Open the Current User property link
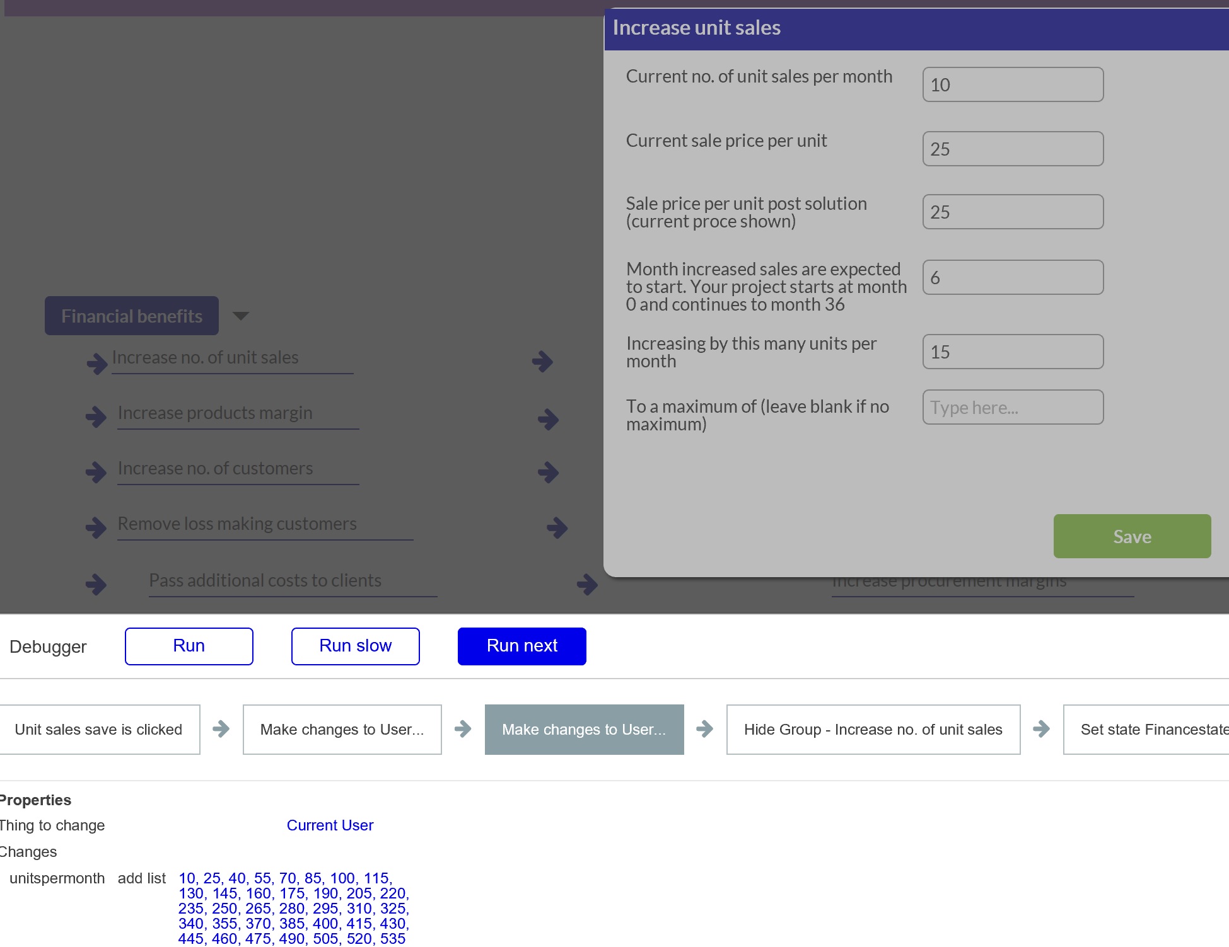This screenshot has width=1229, height=947. pyautogui.click(x=330, y=825)
